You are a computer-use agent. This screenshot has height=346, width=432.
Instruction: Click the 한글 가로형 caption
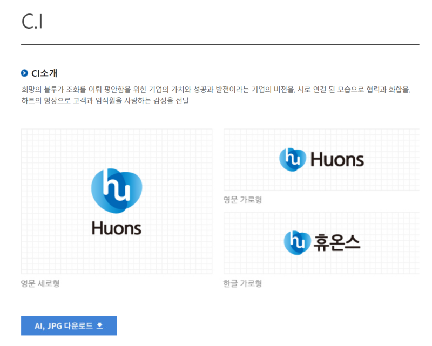click(242, 283)
